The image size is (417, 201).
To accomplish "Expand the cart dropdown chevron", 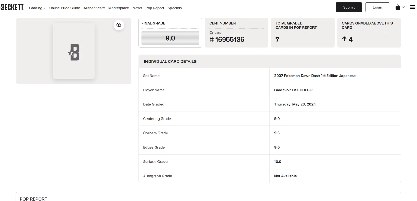I will coord(403,7).
